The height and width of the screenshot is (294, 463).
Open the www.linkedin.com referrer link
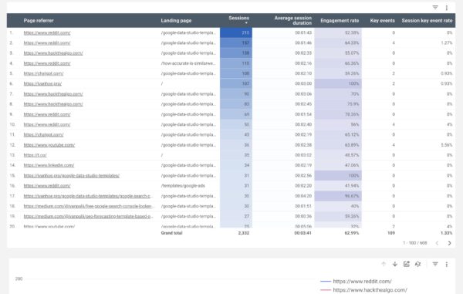pyautogui.click(x=49, y=165)
